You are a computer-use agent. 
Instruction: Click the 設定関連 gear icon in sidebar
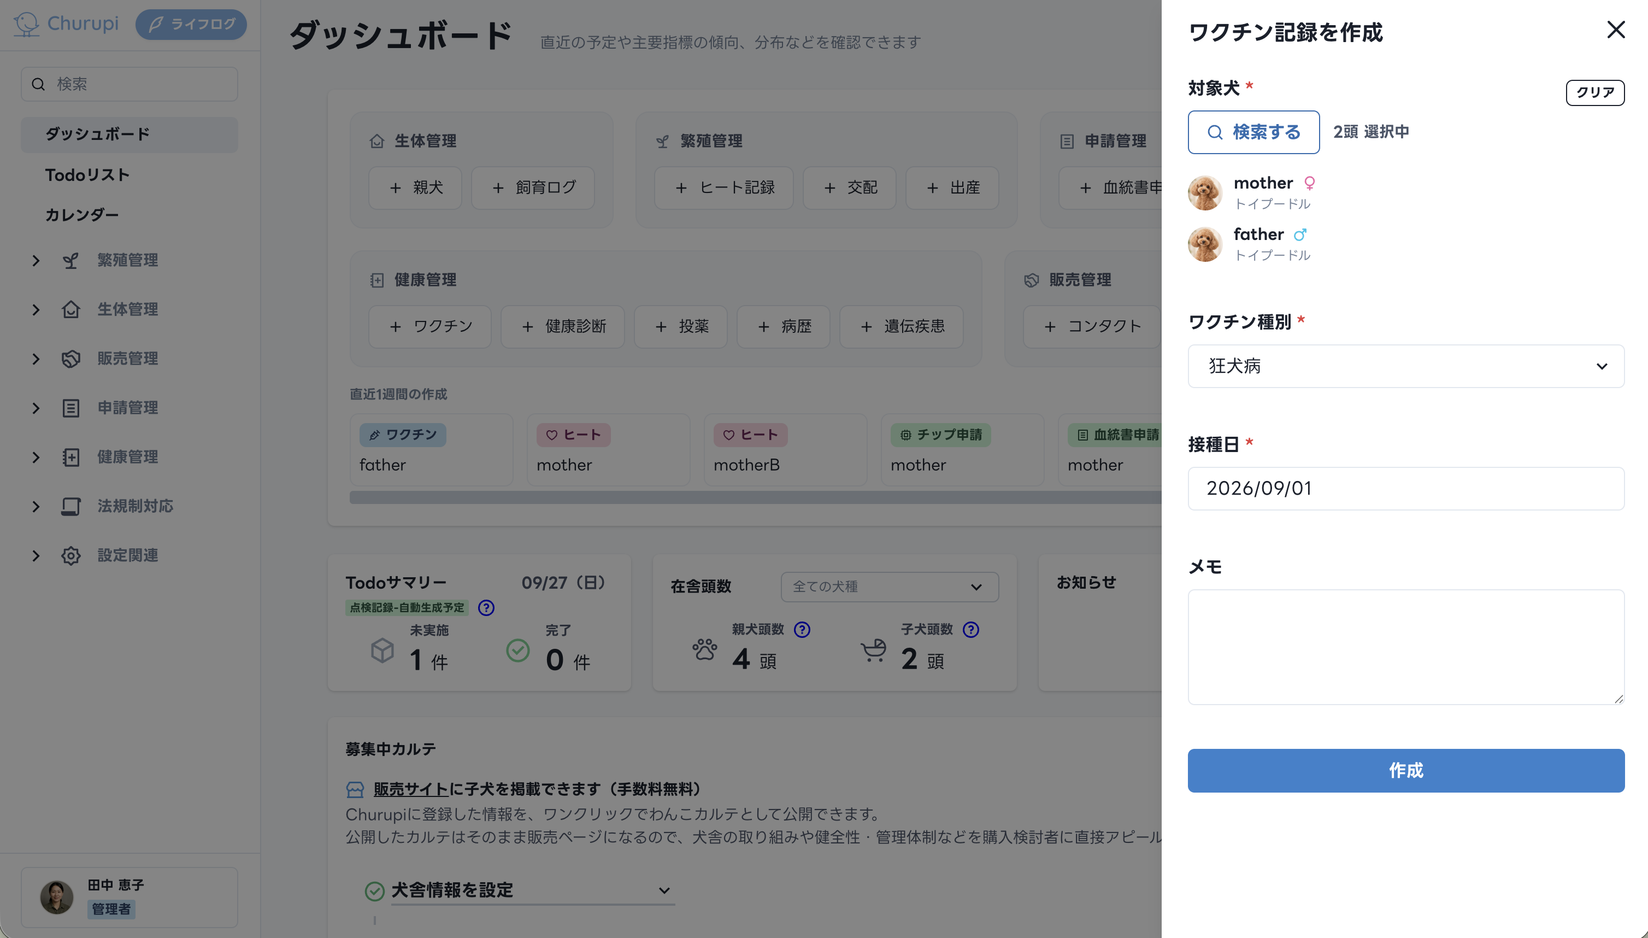(x=71, y=555)
